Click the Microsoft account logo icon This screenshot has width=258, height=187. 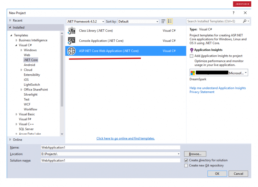[193, 73]
